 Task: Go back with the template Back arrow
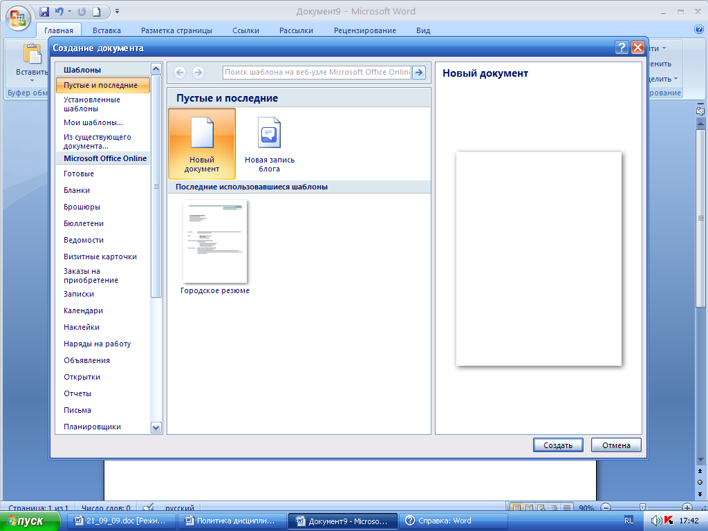click(x=180, y=72)
